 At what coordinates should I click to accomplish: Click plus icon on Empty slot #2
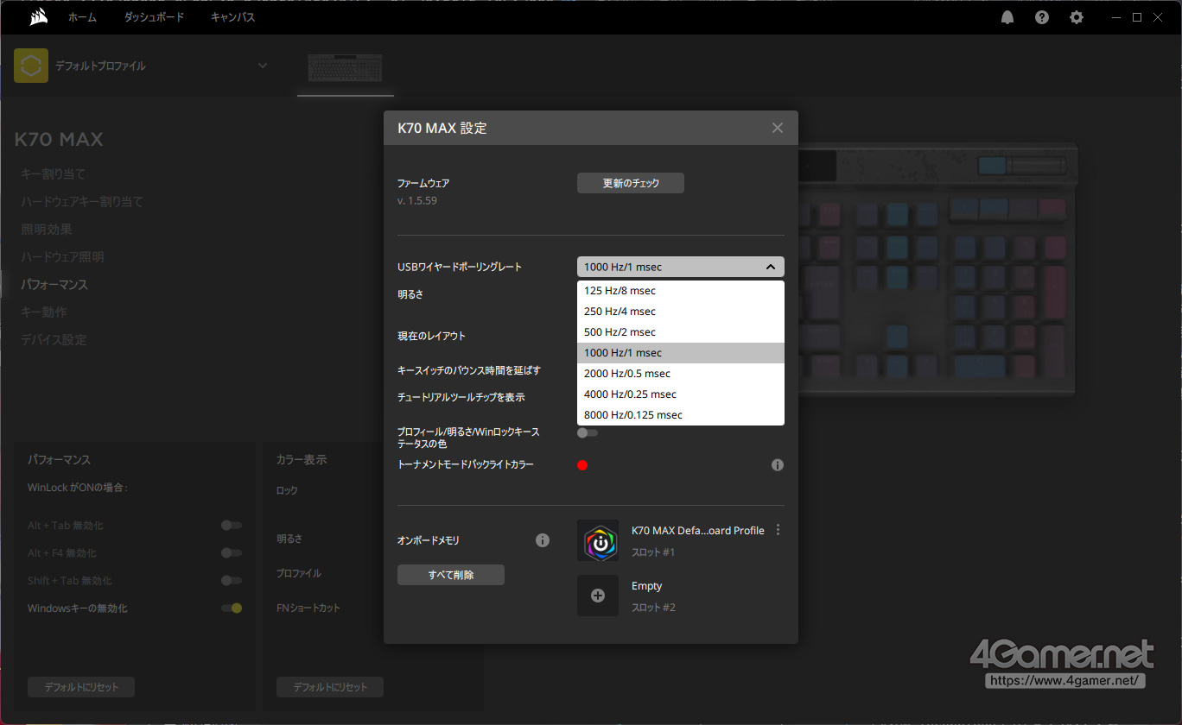(598, 596)
